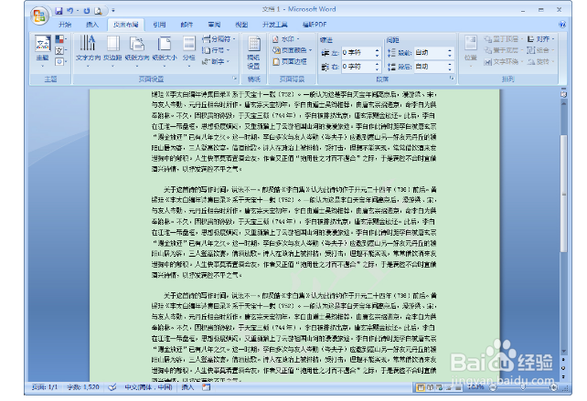The height and width of the screenshot is (401, 587).
Task: Switch to the 插入 (Insert) tab
Action: coord(91,25)
